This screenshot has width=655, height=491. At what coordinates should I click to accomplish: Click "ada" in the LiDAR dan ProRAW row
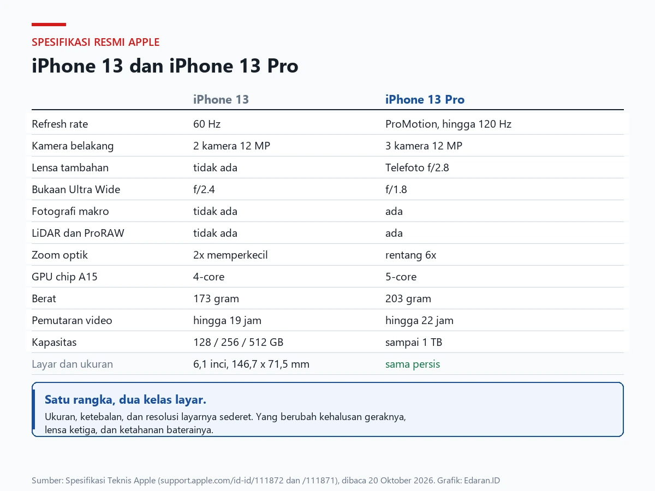[x=394, y=233]
